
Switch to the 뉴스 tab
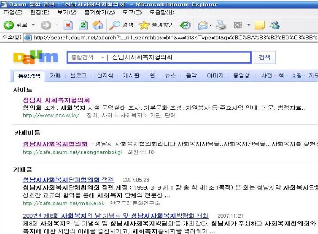coord(170,75)
